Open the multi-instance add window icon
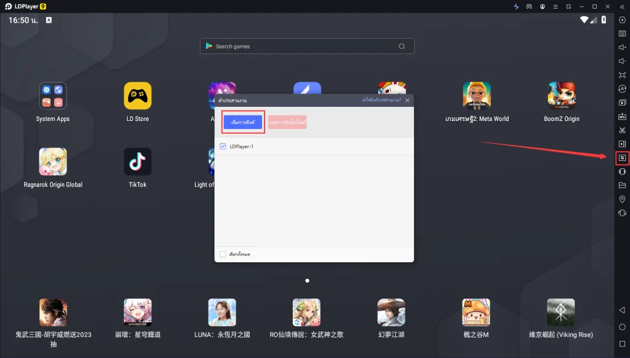The width and height of the screenshot is (630, 358). pyautogui.click(x=622, y=103)
